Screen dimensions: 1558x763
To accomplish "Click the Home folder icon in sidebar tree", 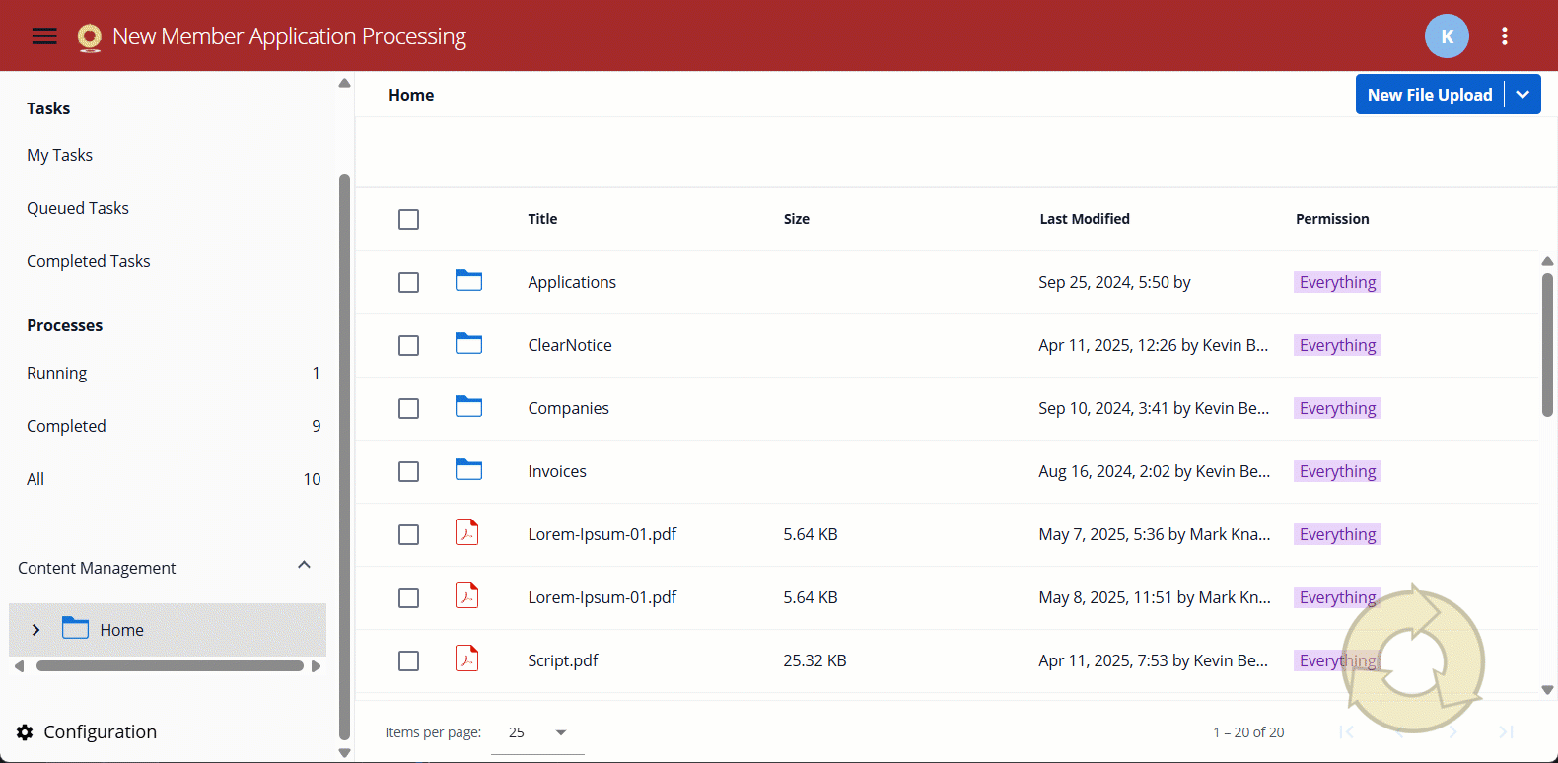I will (76, 628).
